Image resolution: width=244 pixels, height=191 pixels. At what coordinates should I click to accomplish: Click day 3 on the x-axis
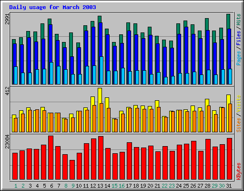click(30, 186)
